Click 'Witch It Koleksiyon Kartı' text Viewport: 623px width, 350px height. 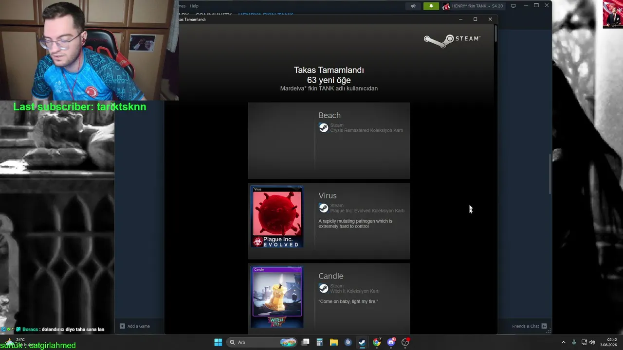coord(355,291)
